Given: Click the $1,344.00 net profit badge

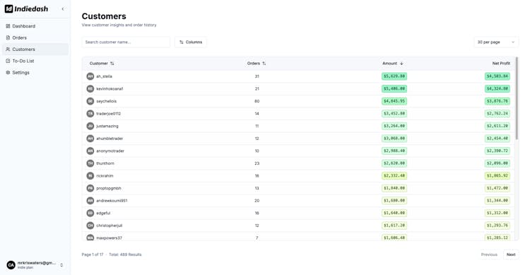Looking at the screenshot, I should pyautogui.click(x=497, y=201).
